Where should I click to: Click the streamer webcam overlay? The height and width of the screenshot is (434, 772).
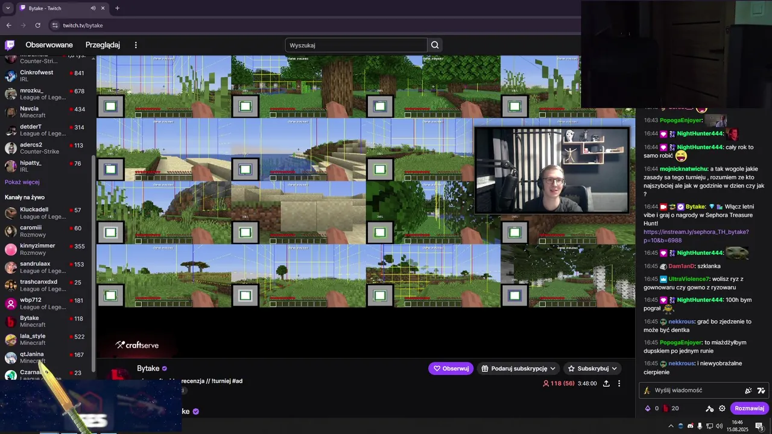click(x=552, y=170)
